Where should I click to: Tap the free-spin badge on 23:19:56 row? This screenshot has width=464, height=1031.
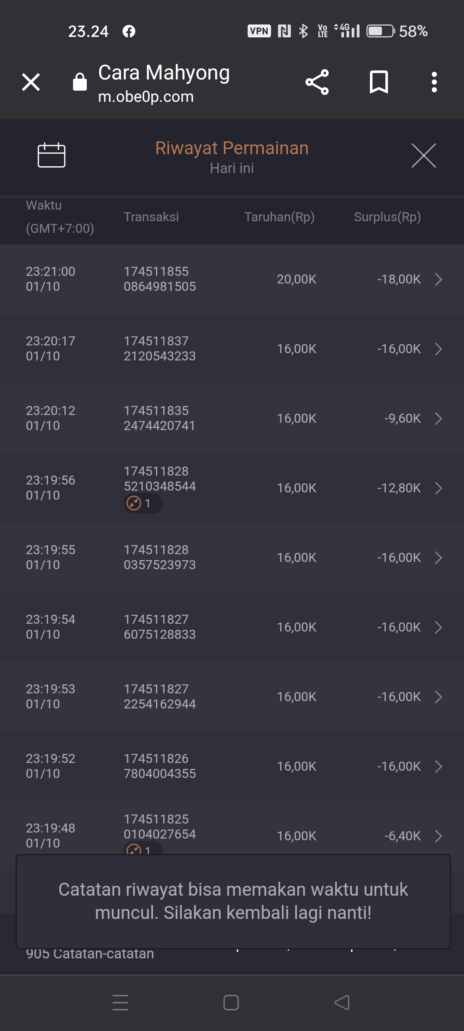click(142, 503)
